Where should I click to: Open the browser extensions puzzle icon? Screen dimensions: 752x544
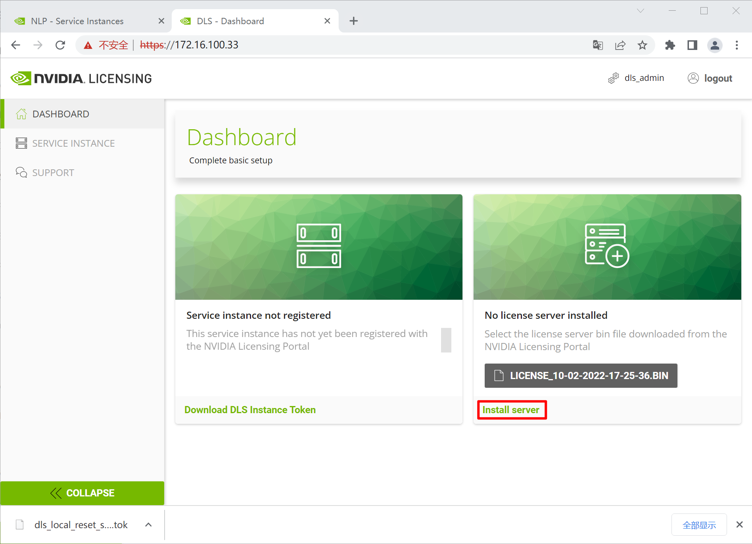coord(670,45)
